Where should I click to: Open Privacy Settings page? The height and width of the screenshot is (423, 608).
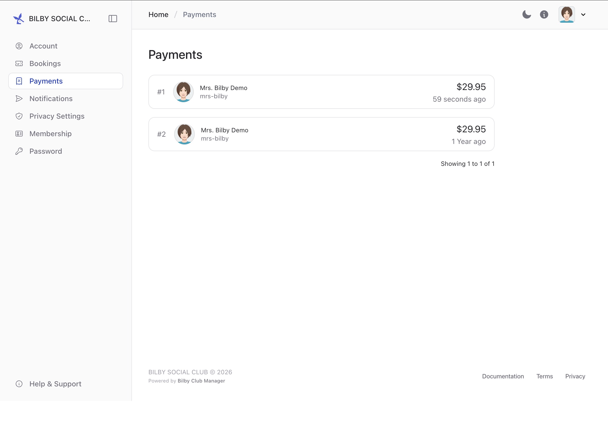click(x=66, y=116)
